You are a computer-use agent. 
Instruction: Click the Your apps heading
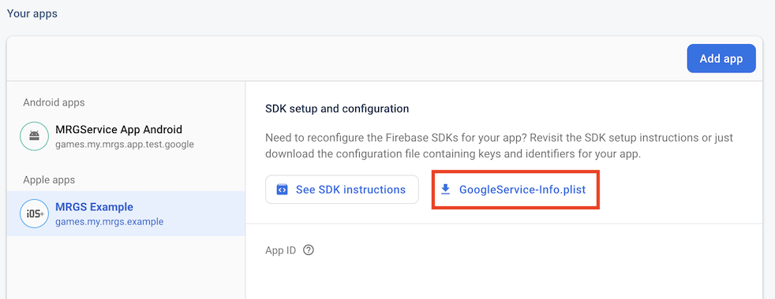(32, 14)
